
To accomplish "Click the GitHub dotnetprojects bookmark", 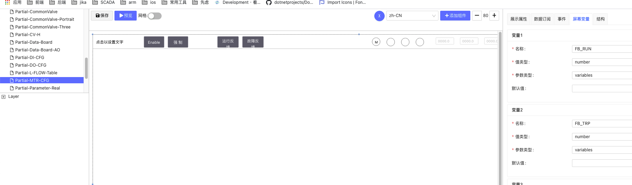I will click(x=290, y=2).
